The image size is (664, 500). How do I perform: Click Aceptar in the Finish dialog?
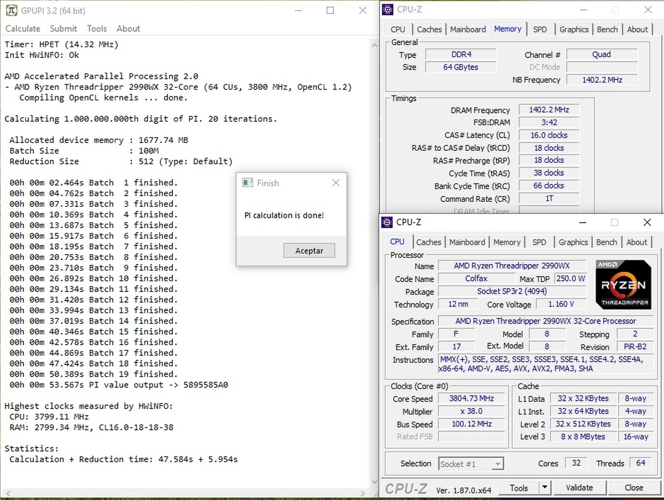(309, 250)
